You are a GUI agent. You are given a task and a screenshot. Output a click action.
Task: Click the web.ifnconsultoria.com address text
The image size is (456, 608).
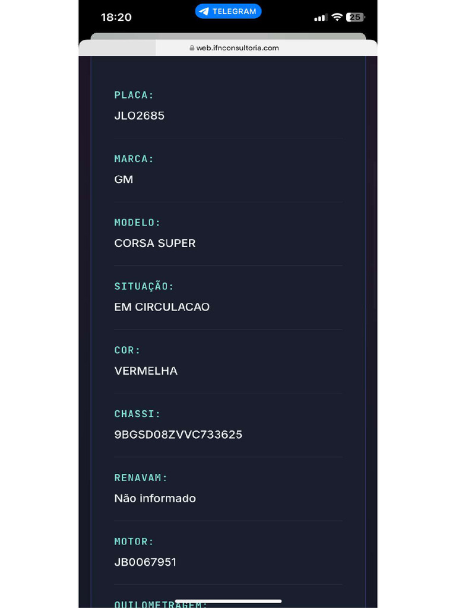(x=237, y=48)
